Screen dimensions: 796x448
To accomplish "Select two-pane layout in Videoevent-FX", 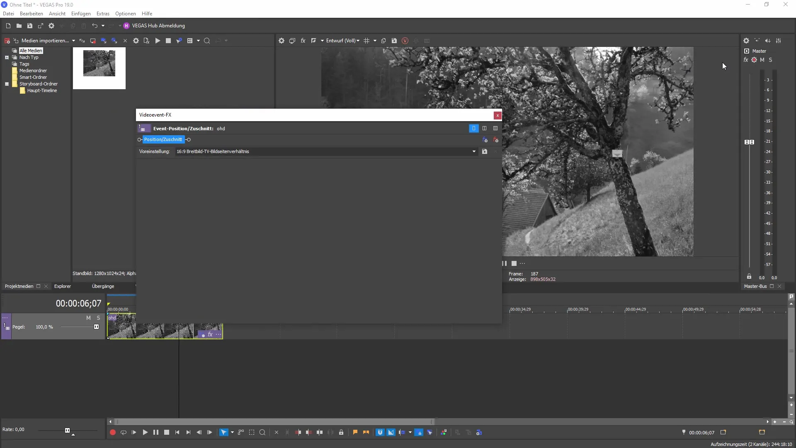I will [x=484, y=129].
